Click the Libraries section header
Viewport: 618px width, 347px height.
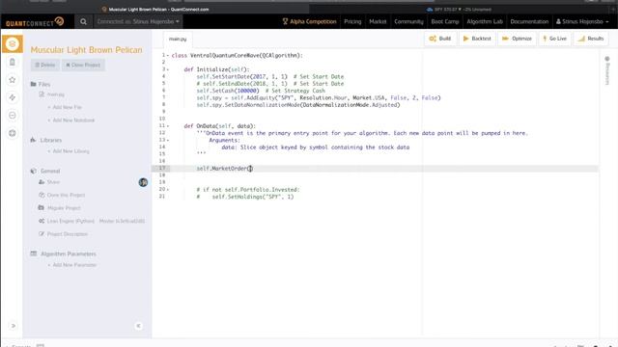tap(46, 140)
